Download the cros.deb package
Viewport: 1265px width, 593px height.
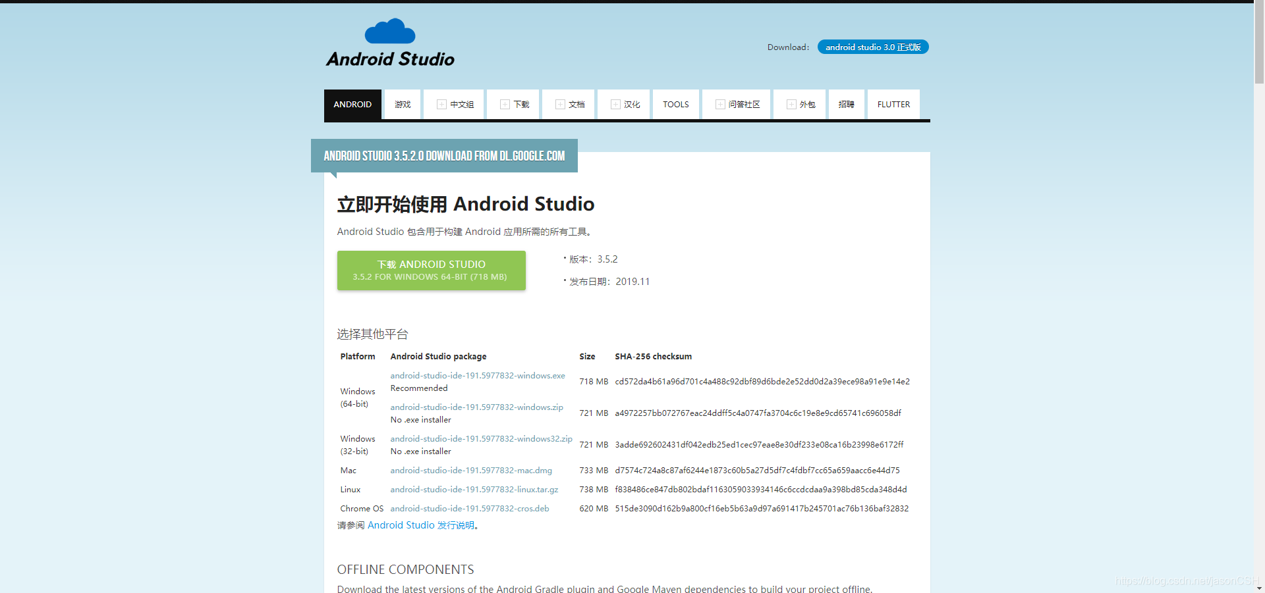tap(470, 509)
